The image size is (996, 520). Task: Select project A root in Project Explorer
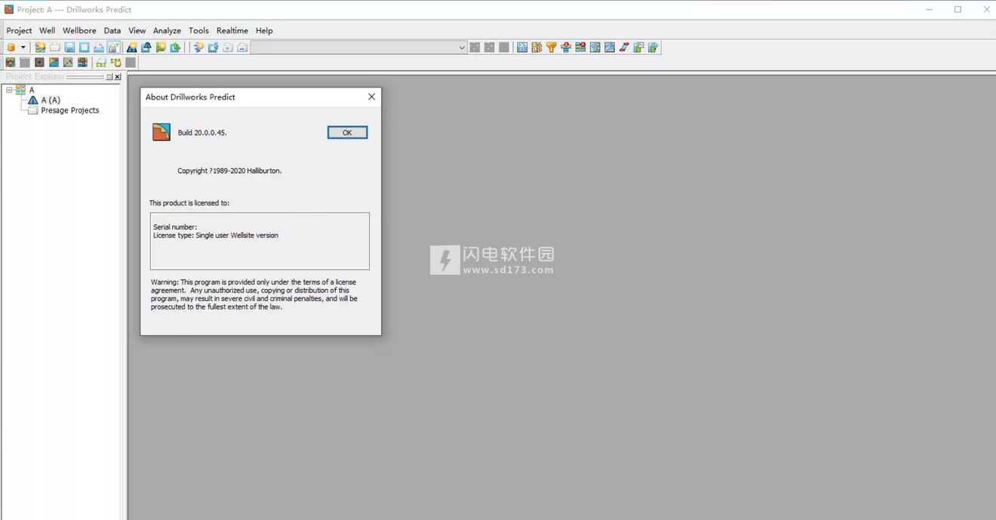point(32,90)
